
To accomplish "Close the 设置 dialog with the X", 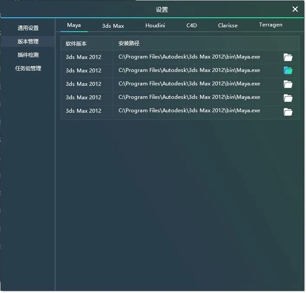I will [295, 9].
